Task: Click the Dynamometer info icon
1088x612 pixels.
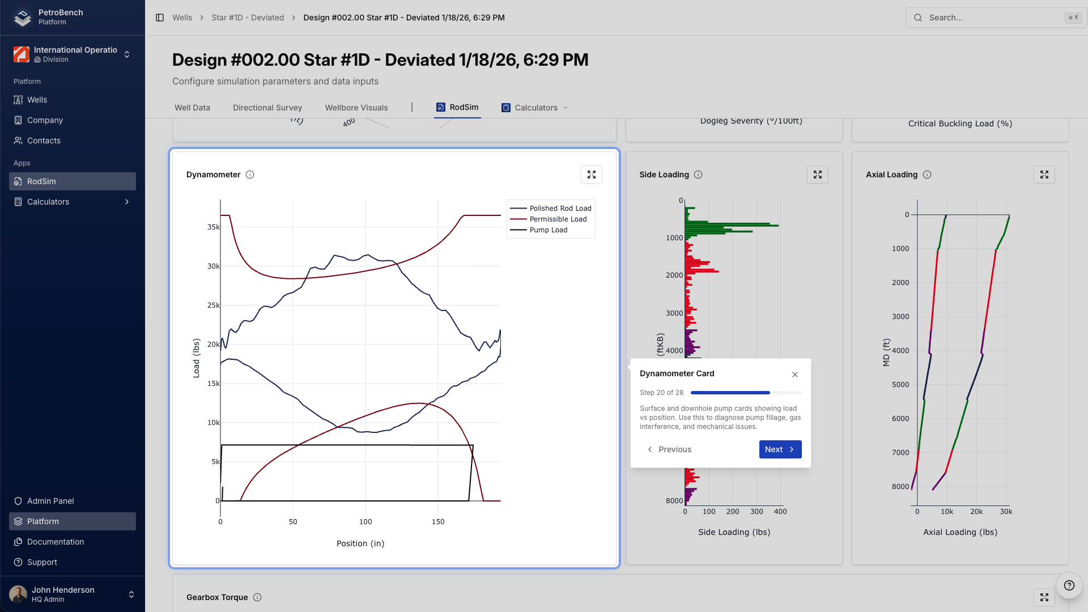Action: tap(250, 175)
